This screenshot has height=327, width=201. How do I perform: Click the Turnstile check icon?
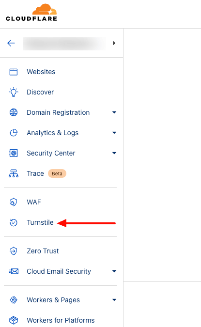click(14, 222)
